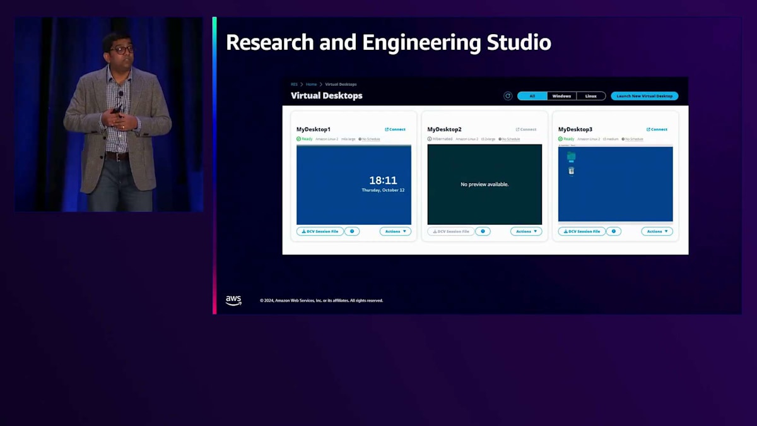This screenshot has height=426, width=757.
Task: Click No Schedule on the MyDesktop1 card
Action: 370,139
